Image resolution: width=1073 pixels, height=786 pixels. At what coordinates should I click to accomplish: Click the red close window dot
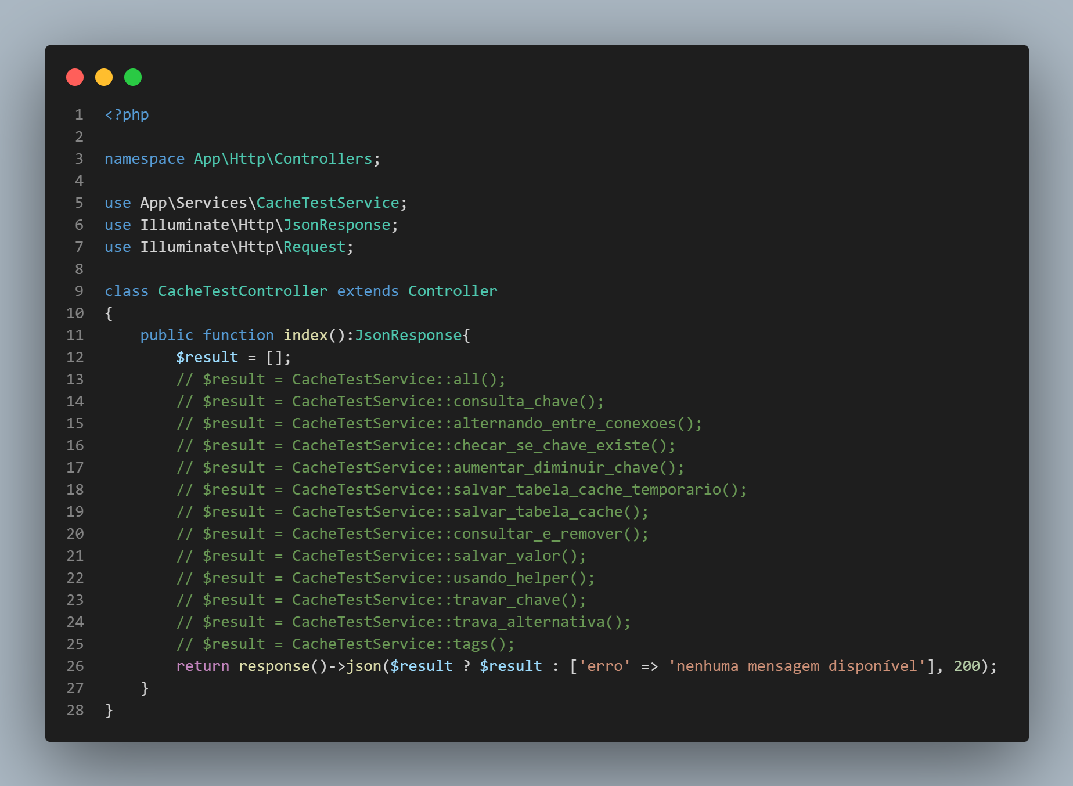click(75, 77)
